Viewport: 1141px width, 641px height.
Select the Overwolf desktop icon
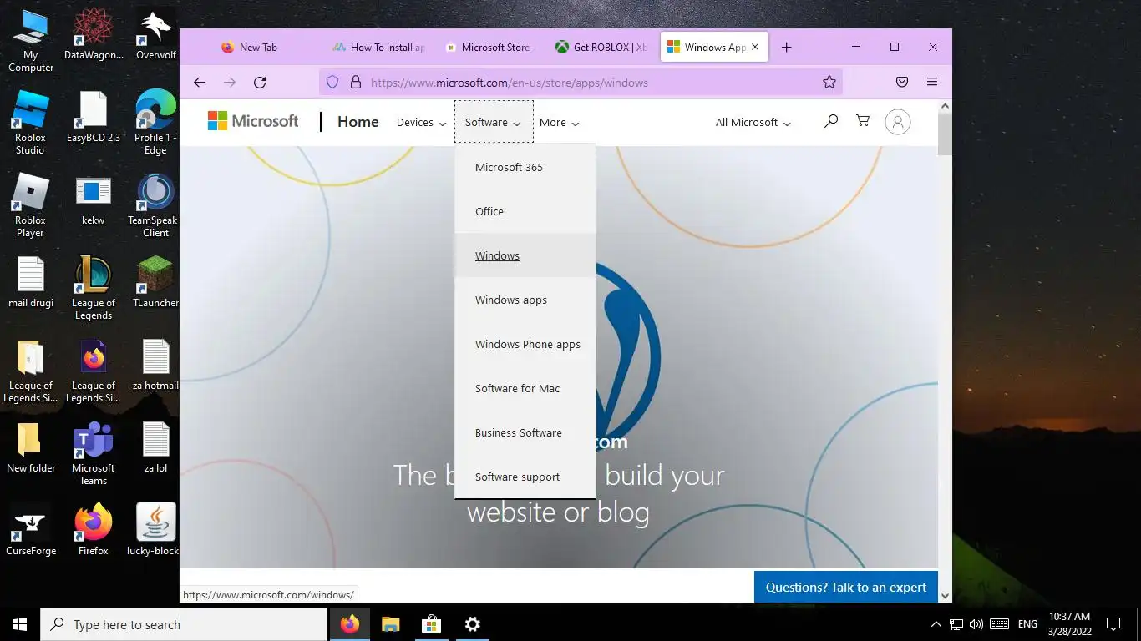click(155, 35)
